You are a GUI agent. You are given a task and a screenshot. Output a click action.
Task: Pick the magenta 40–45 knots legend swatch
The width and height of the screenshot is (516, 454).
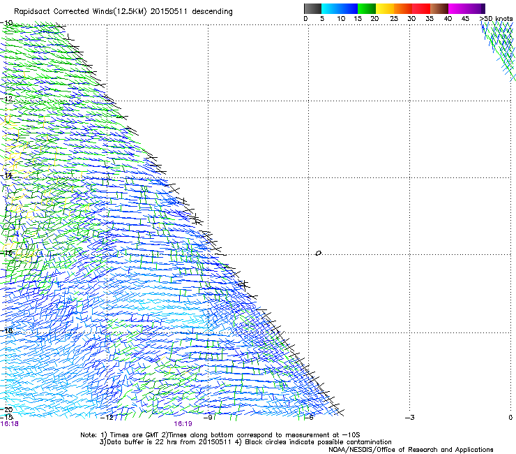457,8
